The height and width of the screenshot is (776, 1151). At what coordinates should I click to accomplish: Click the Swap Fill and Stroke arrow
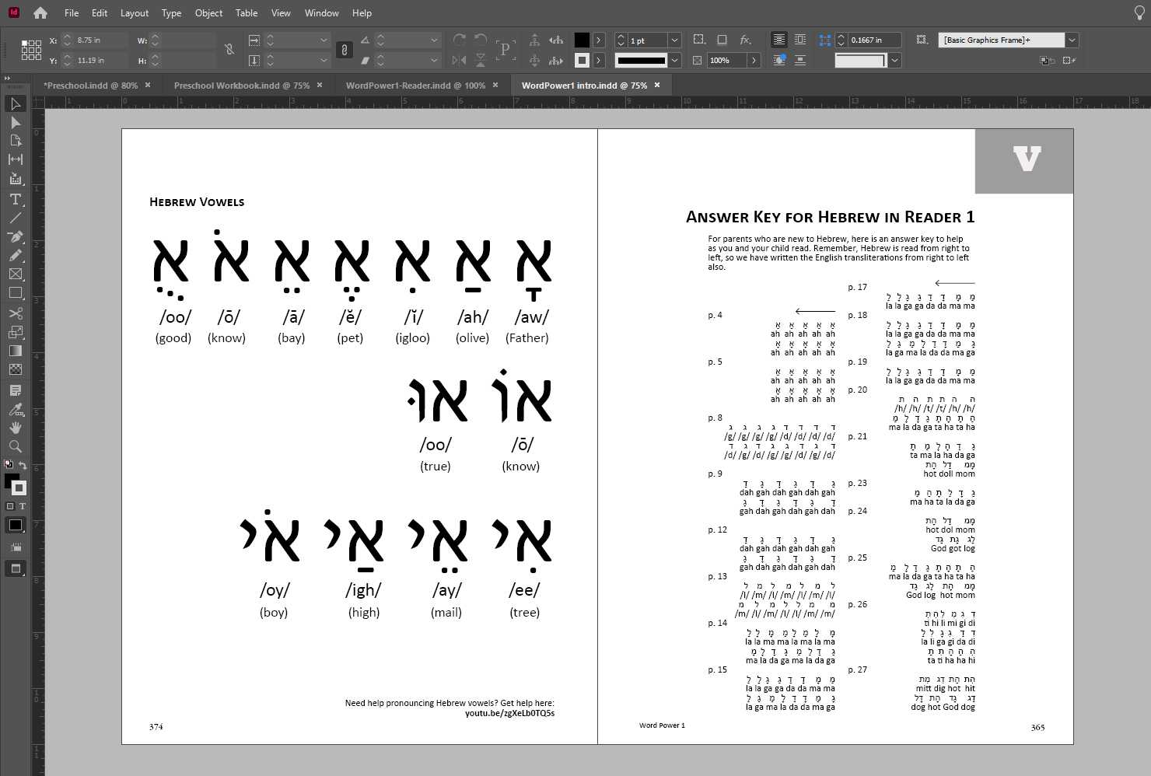[23, 465]
